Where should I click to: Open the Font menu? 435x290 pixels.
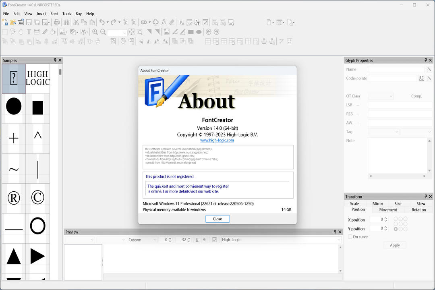54,14
